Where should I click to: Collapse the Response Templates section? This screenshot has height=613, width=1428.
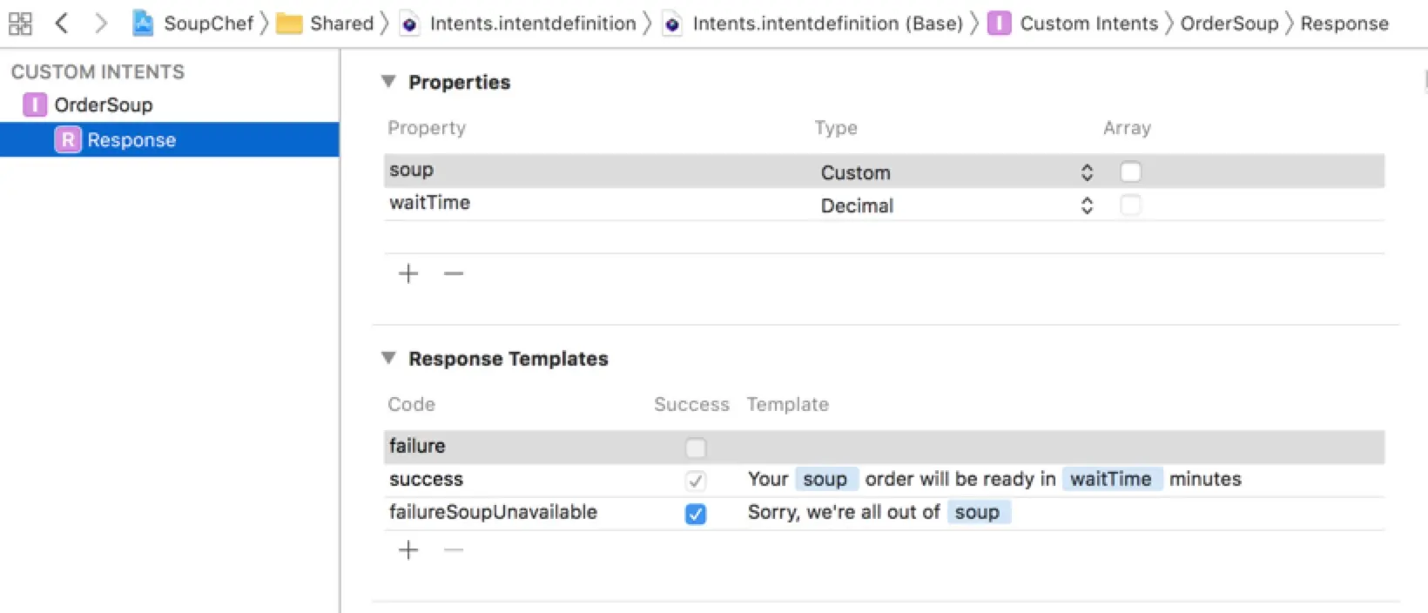tap(388, 358)
